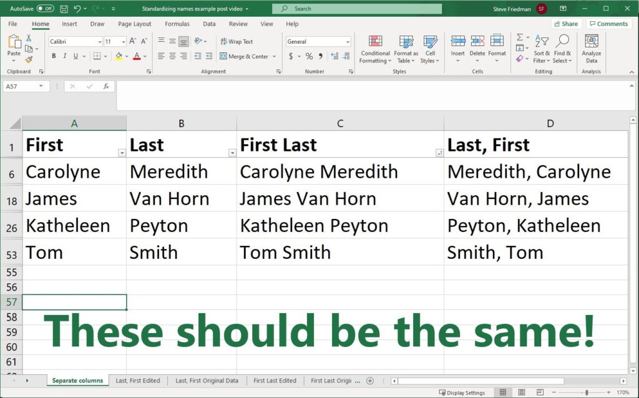The height and width of the screenshot is (398, 639).
Task: Open the 'Last, First Edited' sheet tab
Action: coord(138,380)
